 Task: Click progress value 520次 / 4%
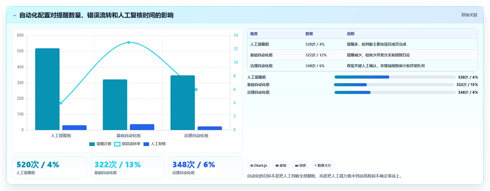pos(468,77)
